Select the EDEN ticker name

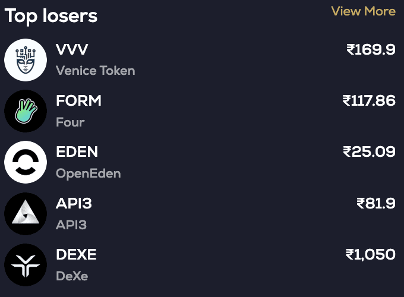point(77,152)
